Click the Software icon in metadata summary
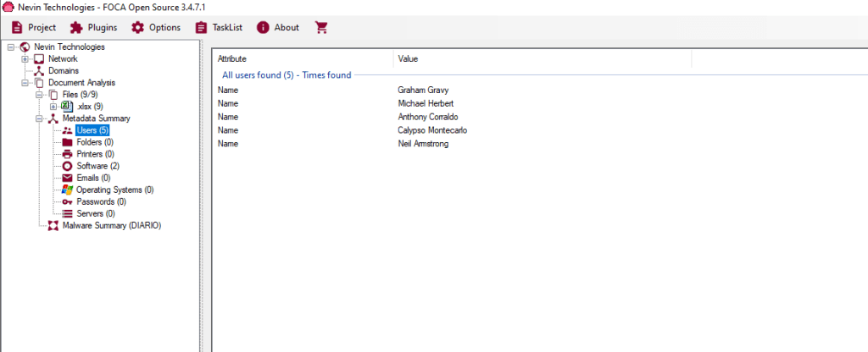This screenshot has height=352, width=868. 68,166
